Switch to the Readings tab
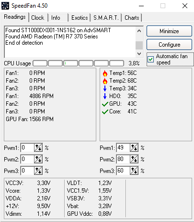The image size is (194, 222). 15,17
